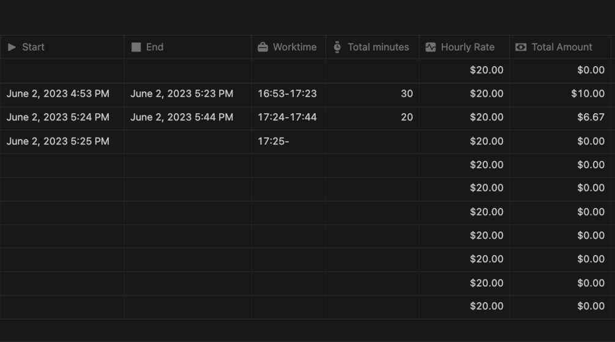Image resolution: width=615 pixels, height=342 pixels.
Task: Click the watch icon beside Total minutes
Action: [x=337, y=47]
